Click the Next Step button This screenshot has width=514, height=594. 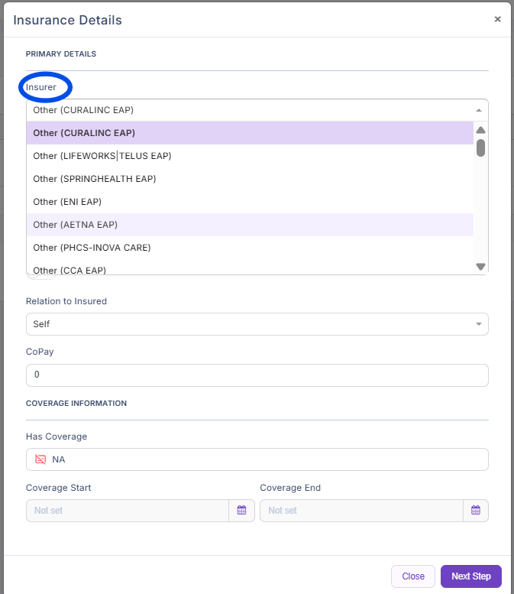(470, 576)
